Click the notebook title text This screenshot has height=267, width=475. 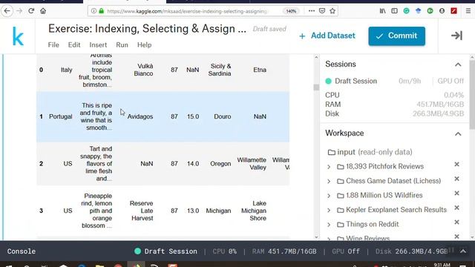coord(147,29)
